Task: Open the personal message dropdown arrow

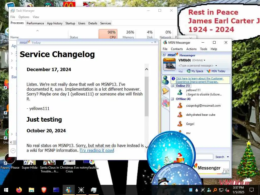Action: [x=216, y=66]
